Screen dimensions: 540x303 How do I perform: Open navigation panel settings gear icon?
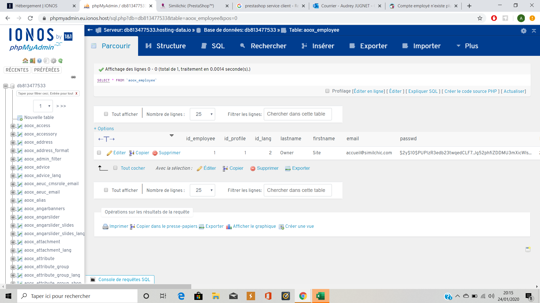[x=53, y=61]
